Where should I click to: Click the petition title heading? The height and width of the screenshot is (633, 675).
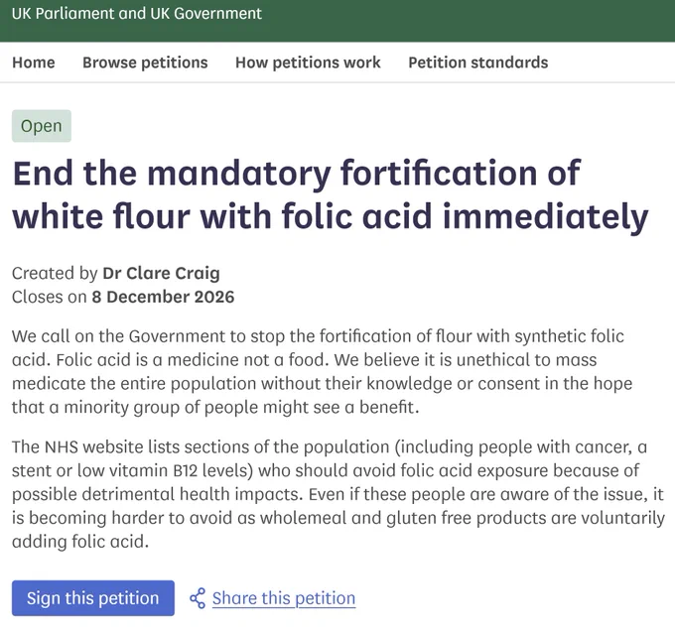tap(331, 194)
